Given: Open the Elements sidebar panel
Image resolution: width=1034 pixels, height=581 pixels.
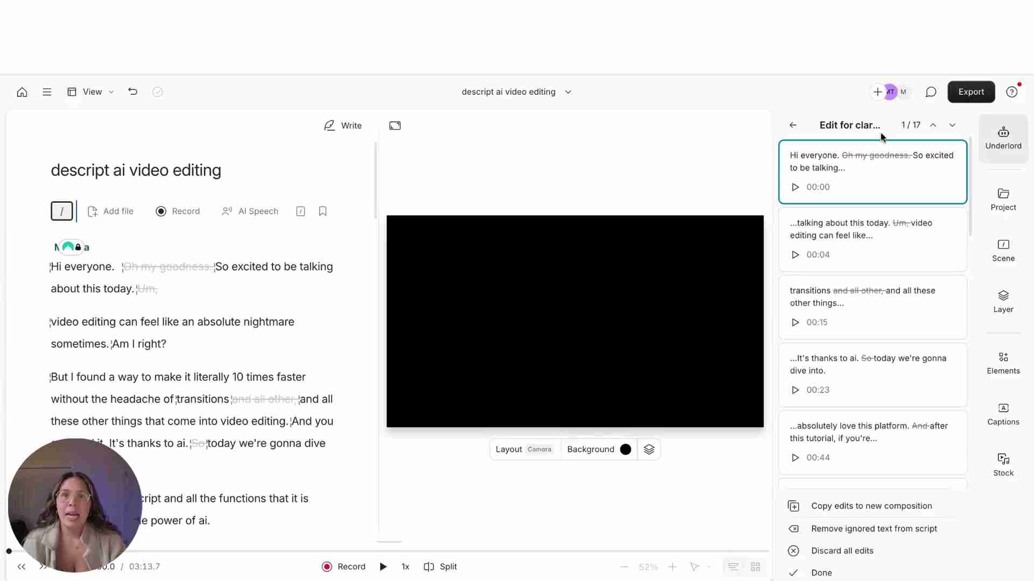Looking at the screenshot, I should 1003,363.
